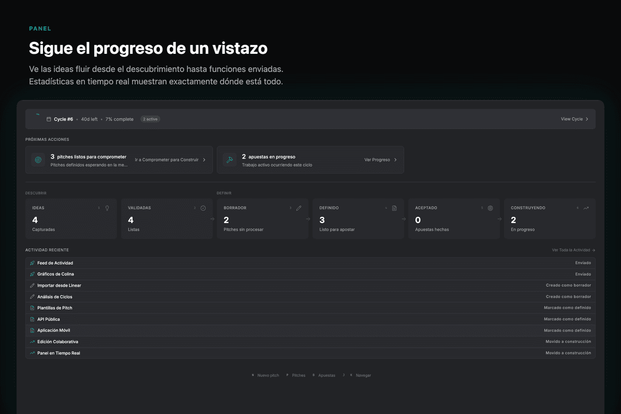This screenshot has height=414, width=621.
Task: Click the document icon on the Definido card
Action: coord(394,208)
